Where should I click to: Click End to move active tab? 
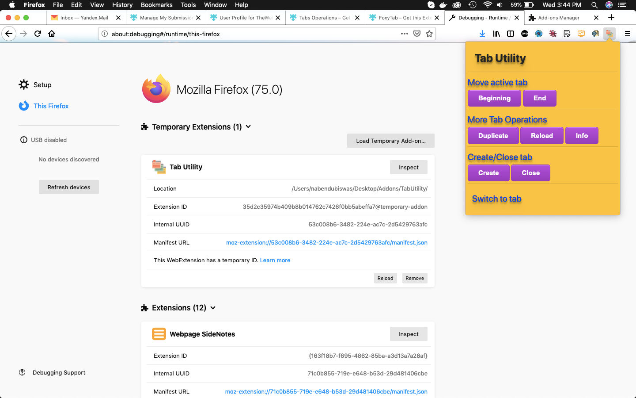coord(539,98)
